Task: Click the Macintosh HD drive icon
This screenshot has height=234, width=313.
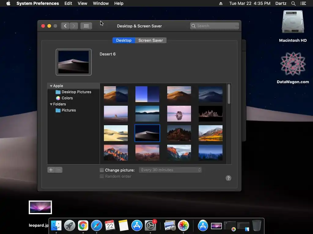Action: 293,22
